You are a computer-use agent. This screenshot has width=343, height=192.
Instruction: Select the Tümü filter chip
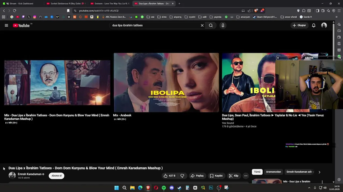257,172
